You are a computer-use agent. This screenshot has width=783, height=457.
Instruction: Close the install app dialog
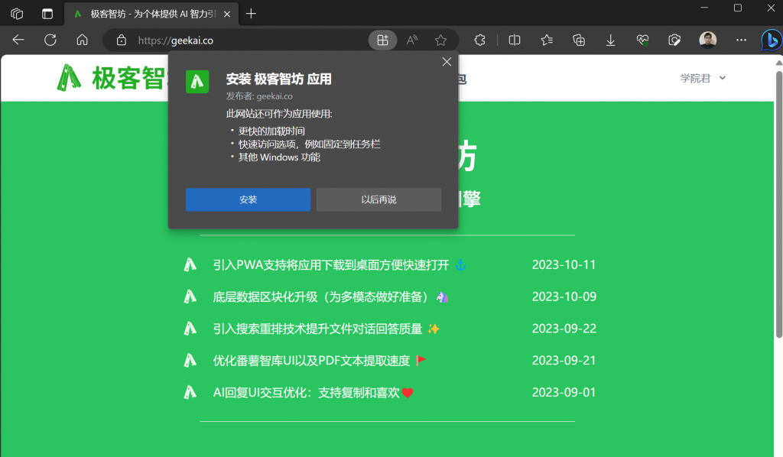[447, 61]
